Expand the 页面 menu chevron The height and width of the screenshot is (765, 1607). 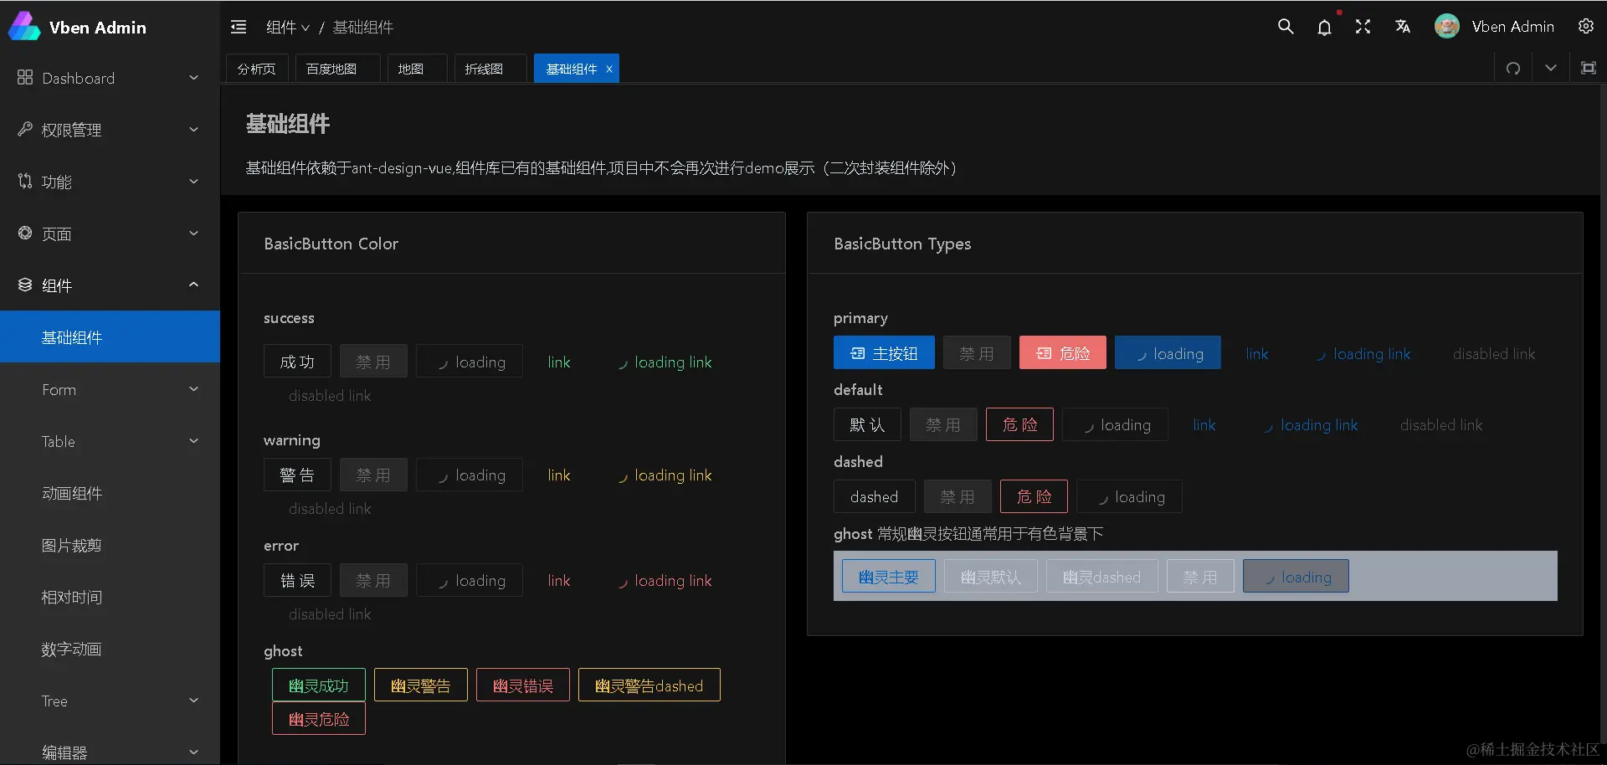[x=193, y=234]
